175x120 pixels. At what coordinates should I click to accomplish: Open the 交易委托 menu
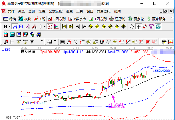[x=103, y=11]
